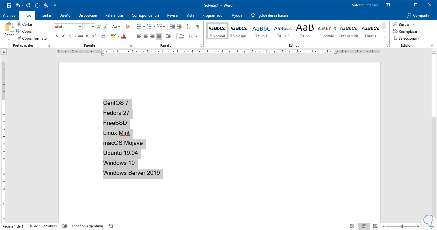Switch to the Insertar tab

pos(45,15)
